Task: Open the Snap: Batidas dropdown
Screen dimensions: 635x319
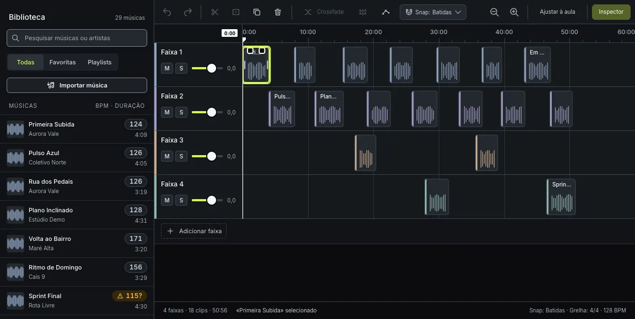Action: 433,12
